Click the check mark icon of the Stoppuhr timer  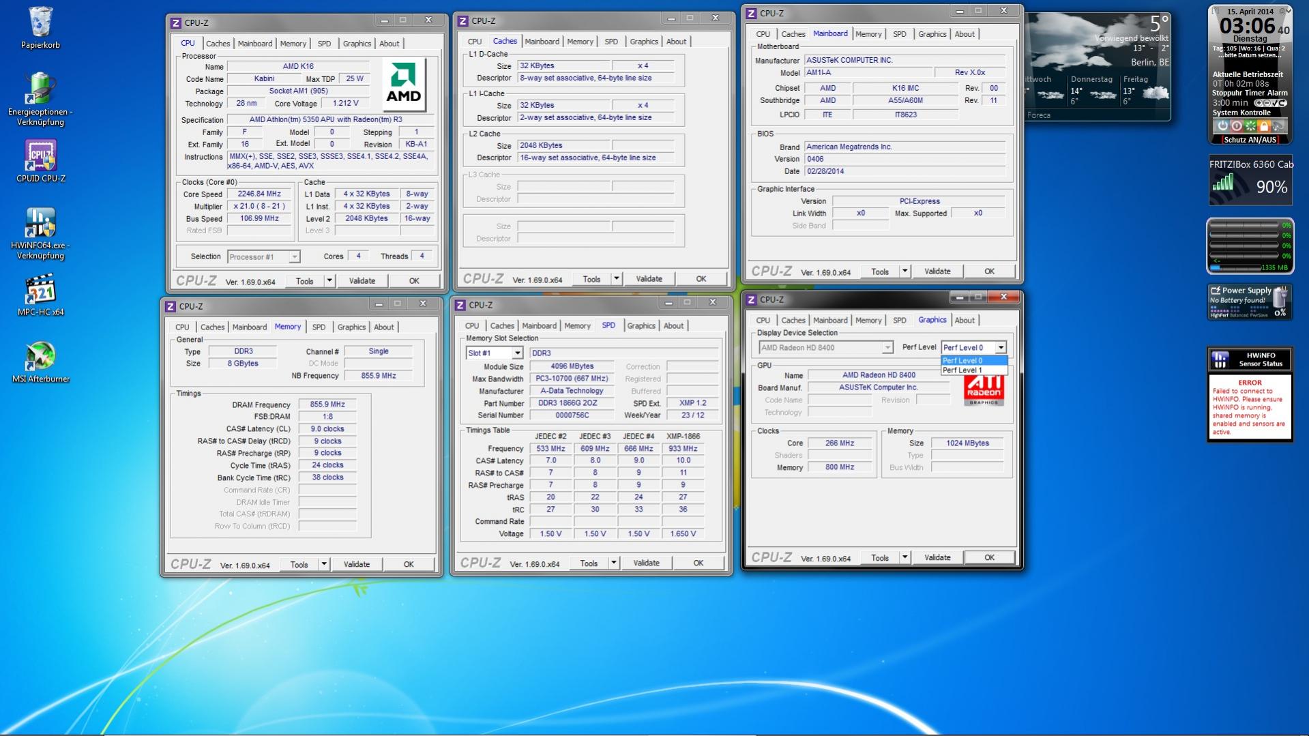pos(1274,103)
